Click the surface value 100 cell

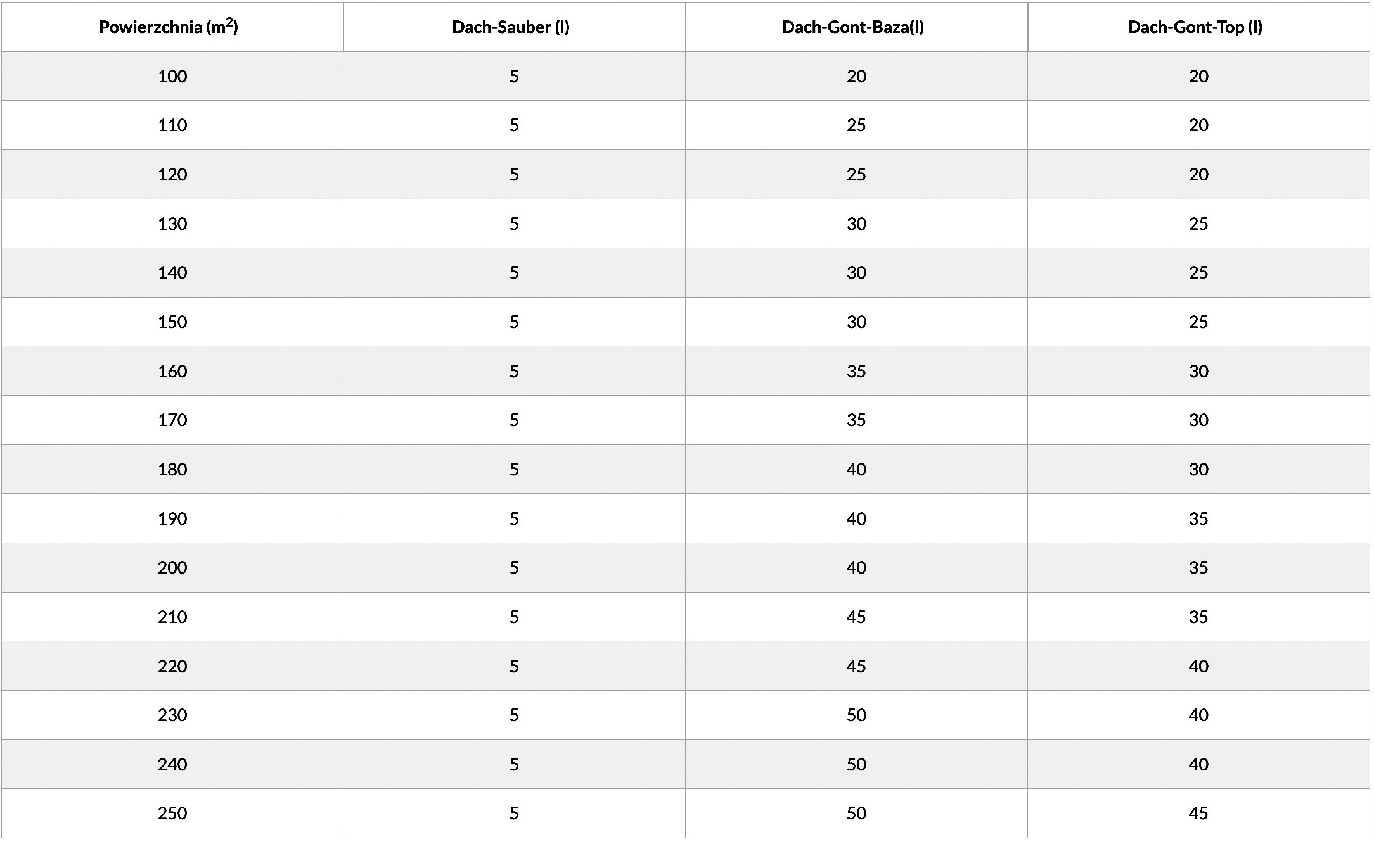[172, 77]
